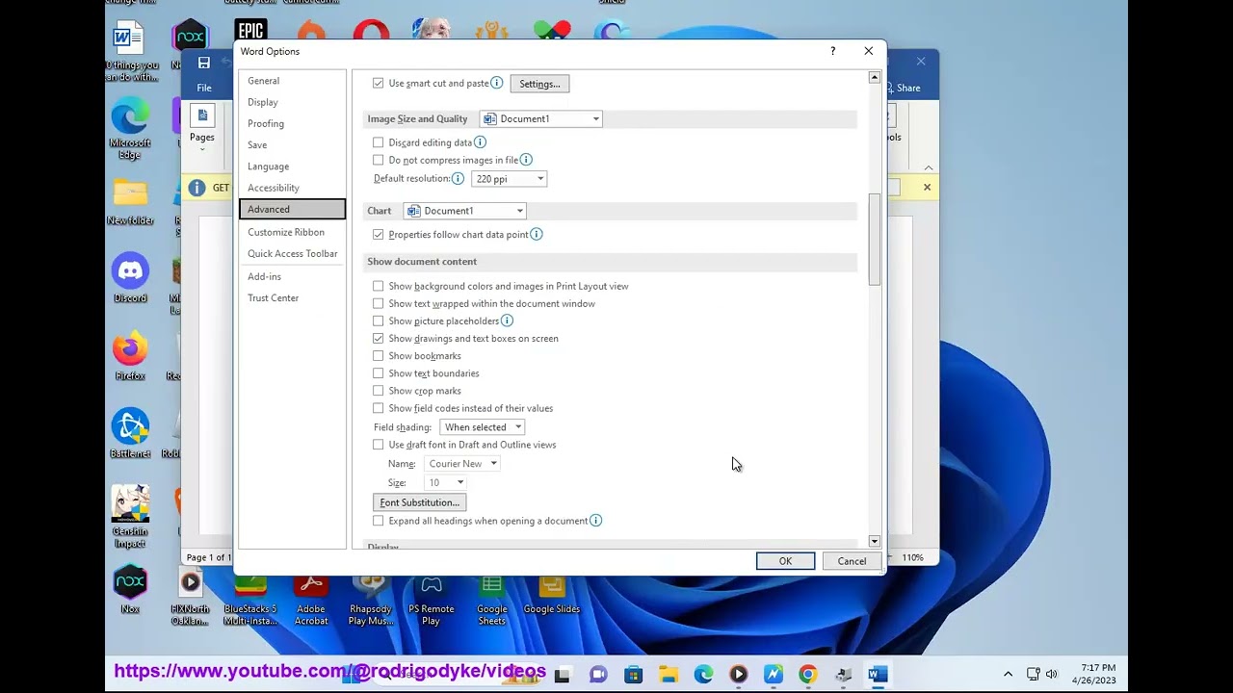Open Field shading When selected dropdown
Image resolution: width=1233 pixels, height=693 pixels.
coord(482,427)
